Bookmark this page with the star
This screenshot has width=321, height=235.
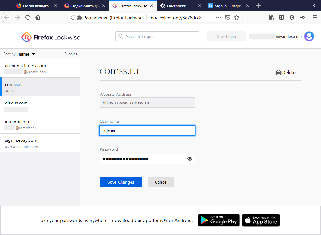(x=237, y=17)
